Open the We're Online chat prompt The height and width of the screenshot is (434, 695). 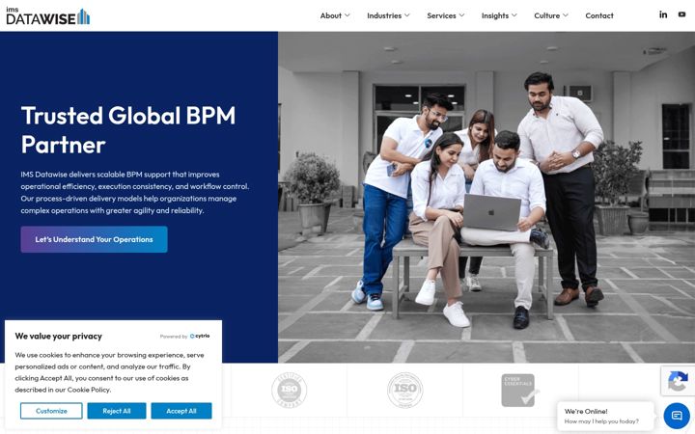(605, 416)
